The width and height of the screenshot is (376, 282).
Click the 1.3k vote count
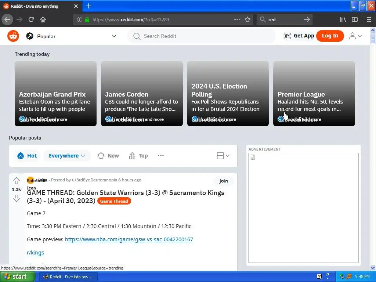click(16, 189)
